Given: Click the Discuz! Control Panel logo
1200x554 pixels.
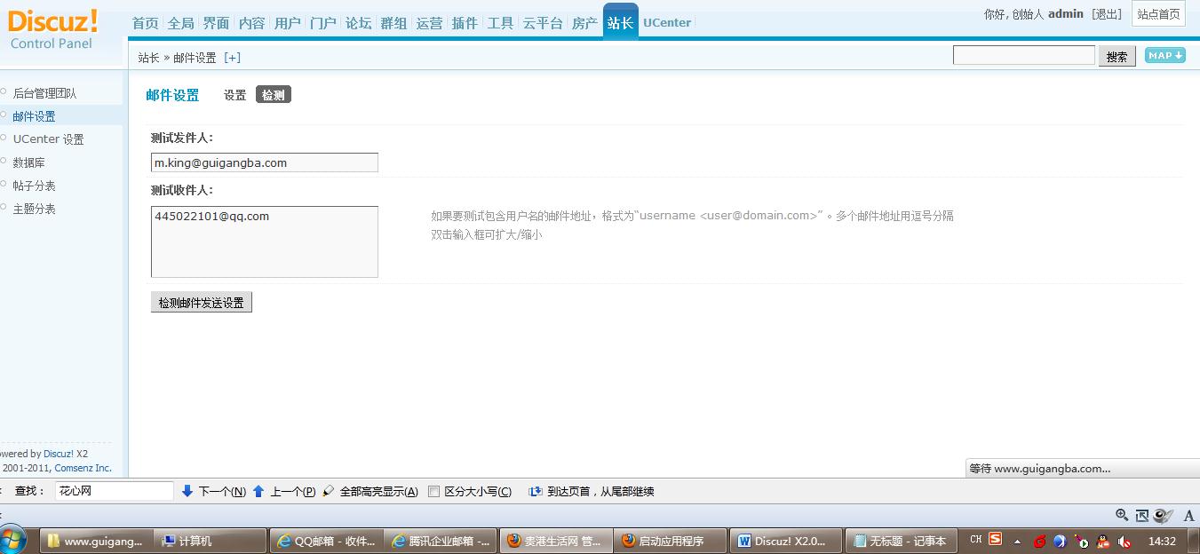Looking at the screenshot, I should [53, 29].
